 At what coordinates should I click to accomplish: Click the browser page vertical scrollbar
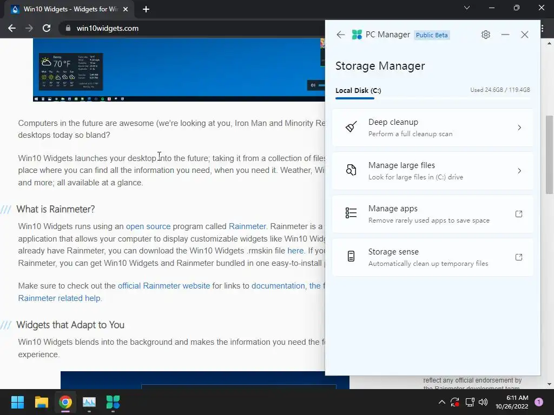click(549, 155)
